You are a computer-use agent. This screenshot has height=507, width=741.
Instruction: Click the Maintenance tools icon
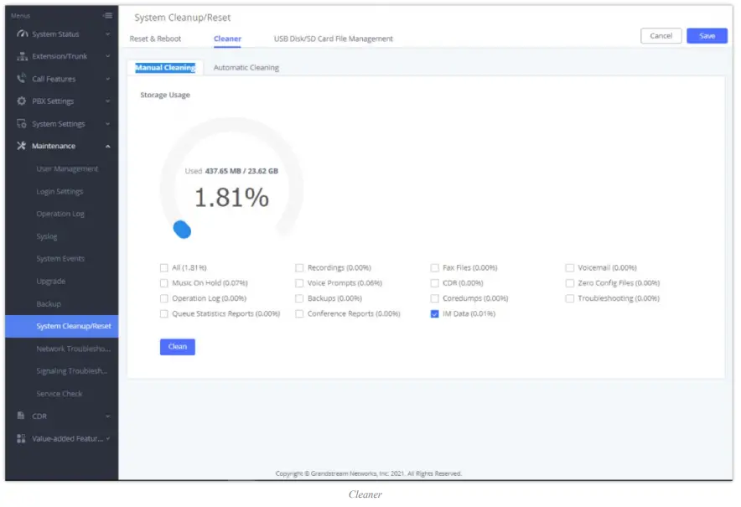pos(22,147)
